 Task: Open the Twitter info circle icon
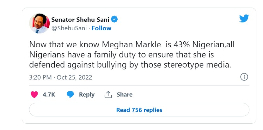(x=244, y=77)
